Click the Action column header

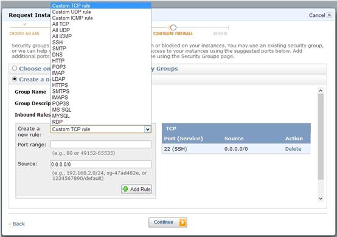294,139
